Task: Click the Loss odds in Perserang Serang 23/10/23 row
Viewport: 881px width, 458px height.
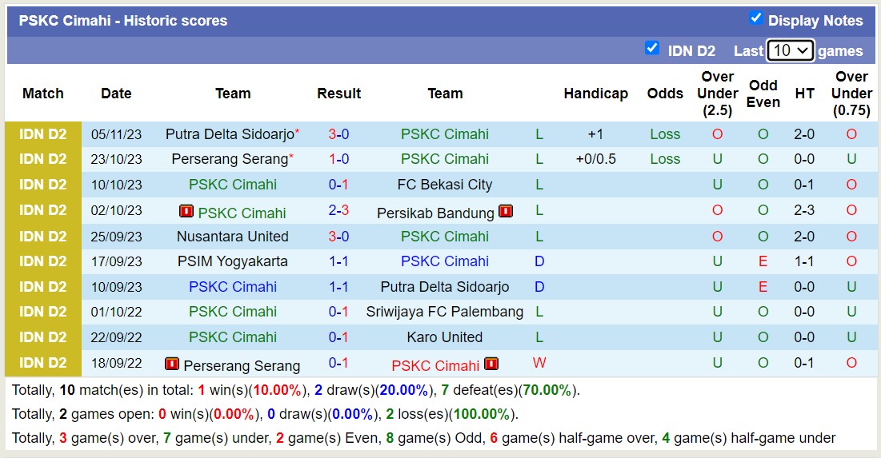Action: click(665, 159)
